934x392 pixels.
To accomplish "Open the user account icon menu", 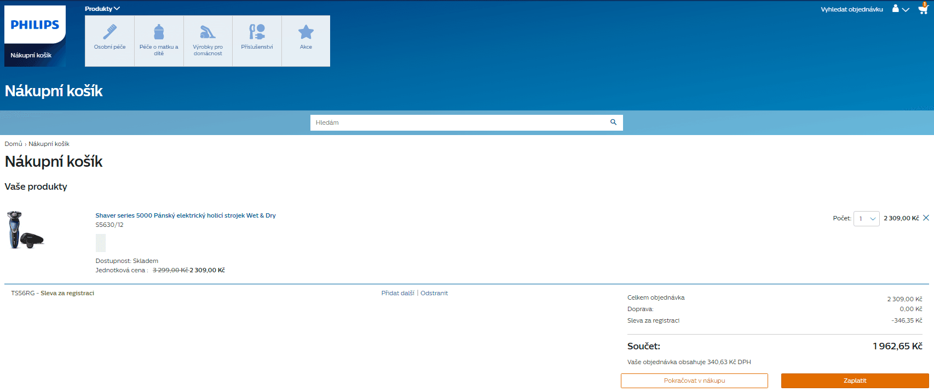I will click(900, 9).
